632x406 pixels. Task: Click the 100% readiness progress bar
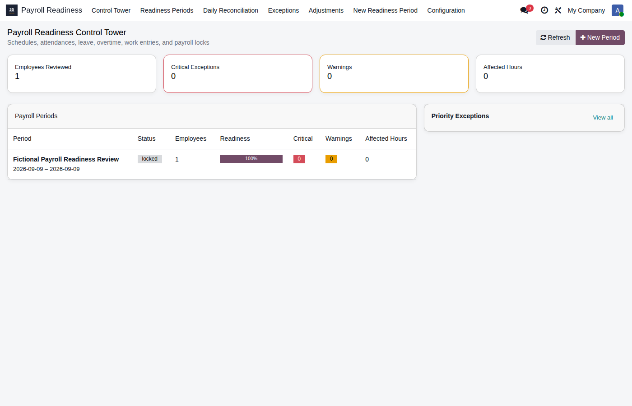pyautogui.click(x=251, y=159)
